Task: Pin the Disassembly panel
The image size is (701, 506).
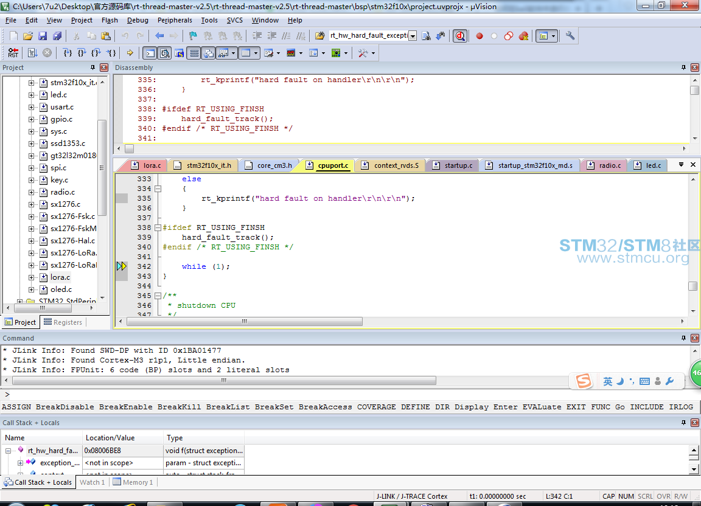Action: [x=683, y=68]
